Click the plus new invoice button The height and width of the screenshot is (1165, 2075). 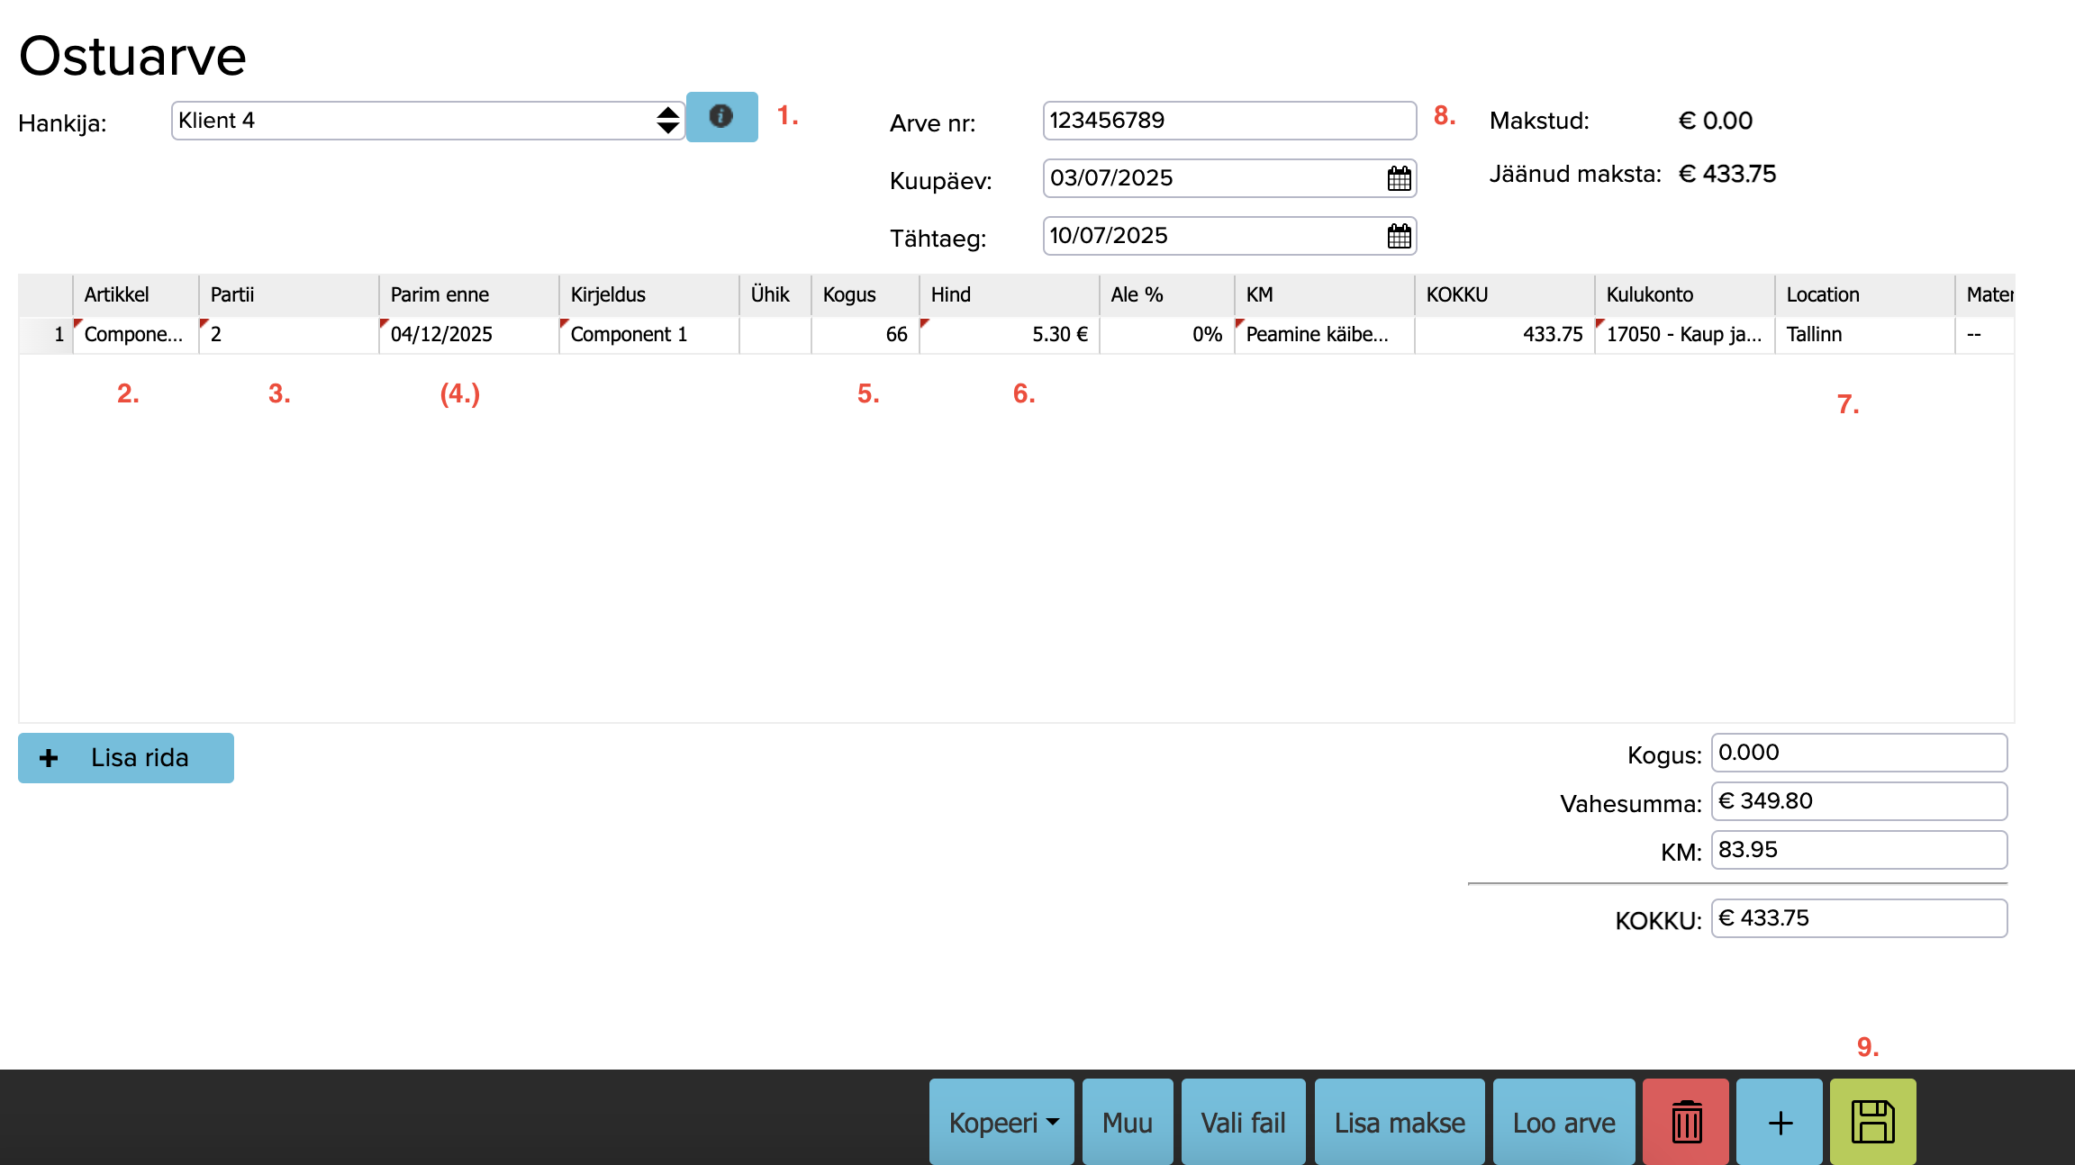1780,1122
